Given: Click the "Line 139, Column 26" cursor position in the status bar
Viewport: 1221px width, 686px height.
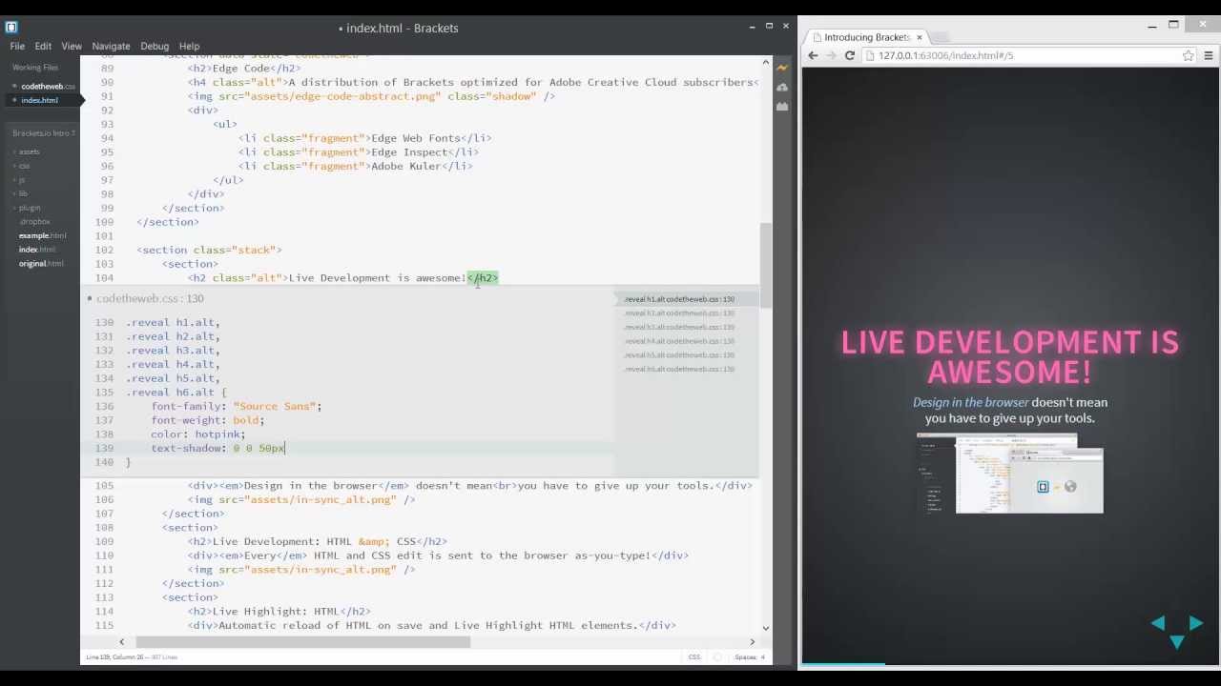Looking at the screenshot, I should (115, 656).
